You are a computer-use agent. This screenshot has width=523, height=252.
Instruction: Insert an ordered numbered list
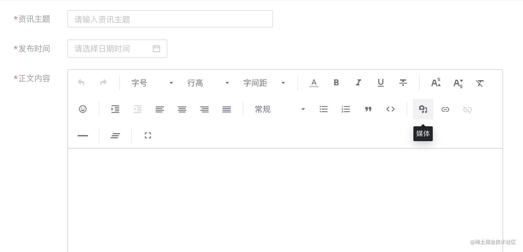pyautogui.click(x=346, y=109)
